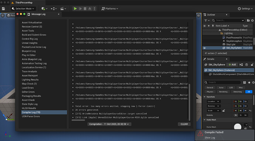Click the visibility eye column header
The height and width of the screenshot is (141, 255).
click(205, 26)
